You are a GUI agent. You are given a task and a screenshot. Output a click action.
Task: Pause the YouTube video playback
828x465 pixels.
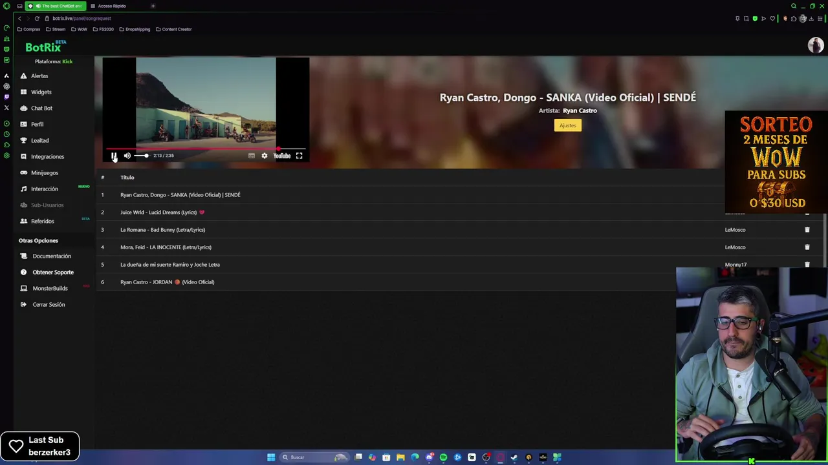[114, 156]
